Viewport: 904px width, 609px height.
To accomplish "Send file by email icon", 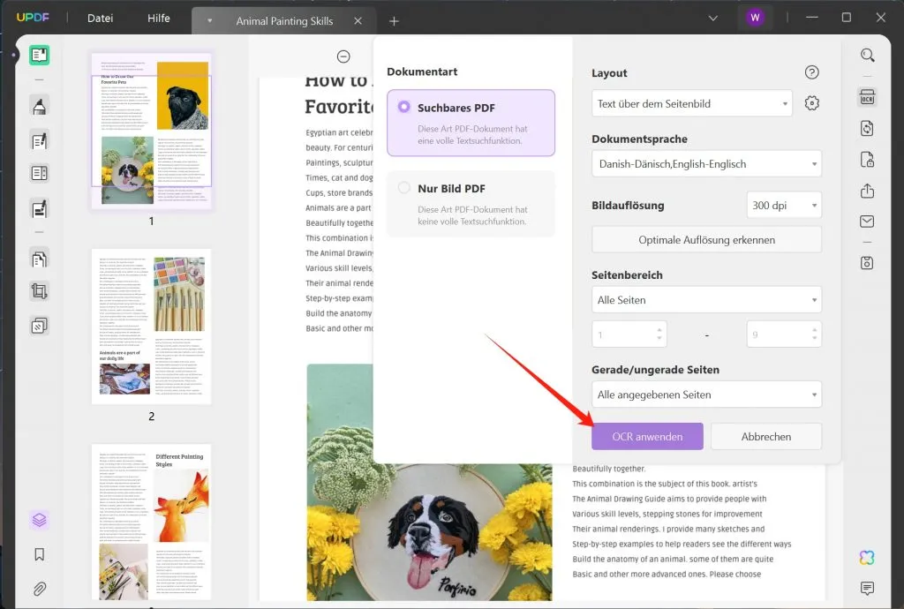I will click(x=867, y=222).
